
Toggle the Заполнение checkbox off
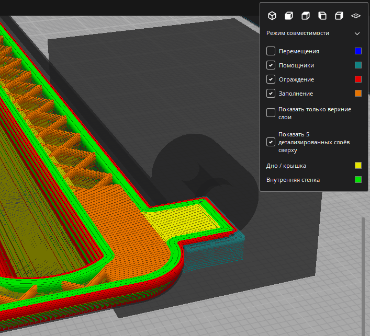click(271, 94)
